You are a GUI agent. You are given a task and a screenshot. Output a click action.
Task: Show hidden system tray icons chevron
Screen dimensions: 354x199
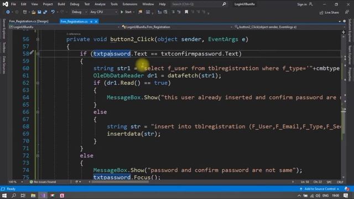299,196
